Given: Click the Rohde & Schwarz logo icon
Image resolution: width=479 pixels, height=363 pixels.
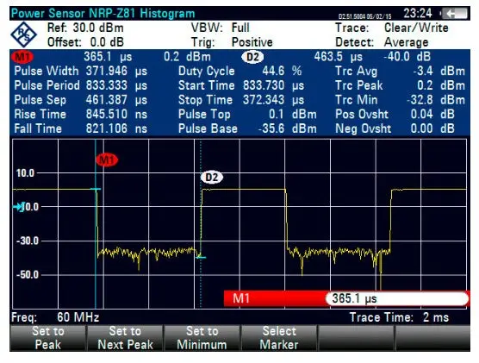Looking at the screenshot, I should 23,34.
